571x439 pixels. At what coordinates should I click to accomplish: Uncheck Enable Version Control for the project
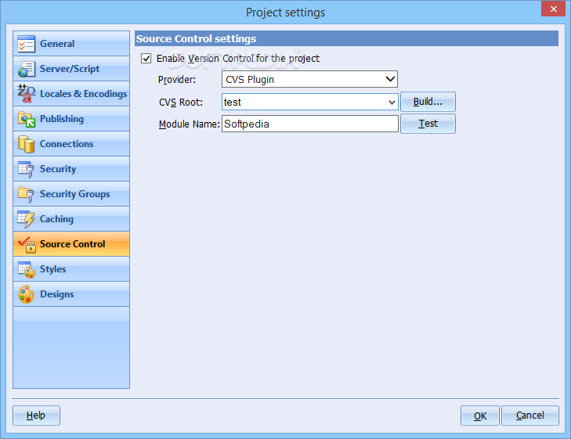coord(146,58)
